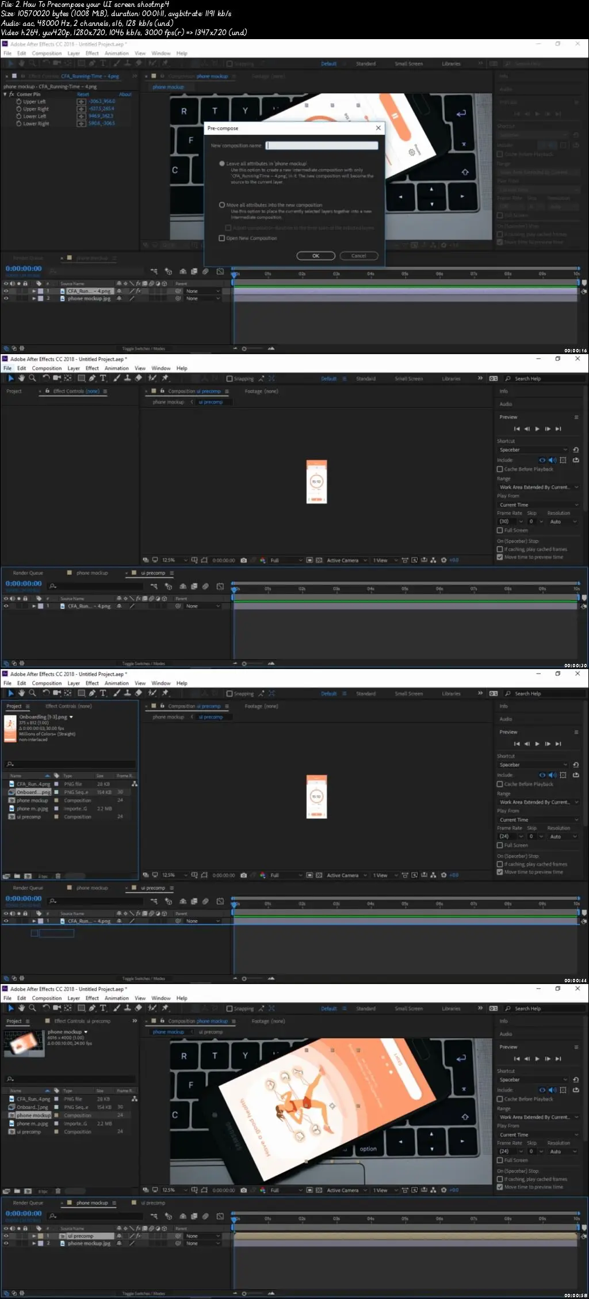Select Rotation tool in the 00:00:30 frame
The height and width of the screenshot is (1299, 589).
pyautogui.click(x=46, y=378)
